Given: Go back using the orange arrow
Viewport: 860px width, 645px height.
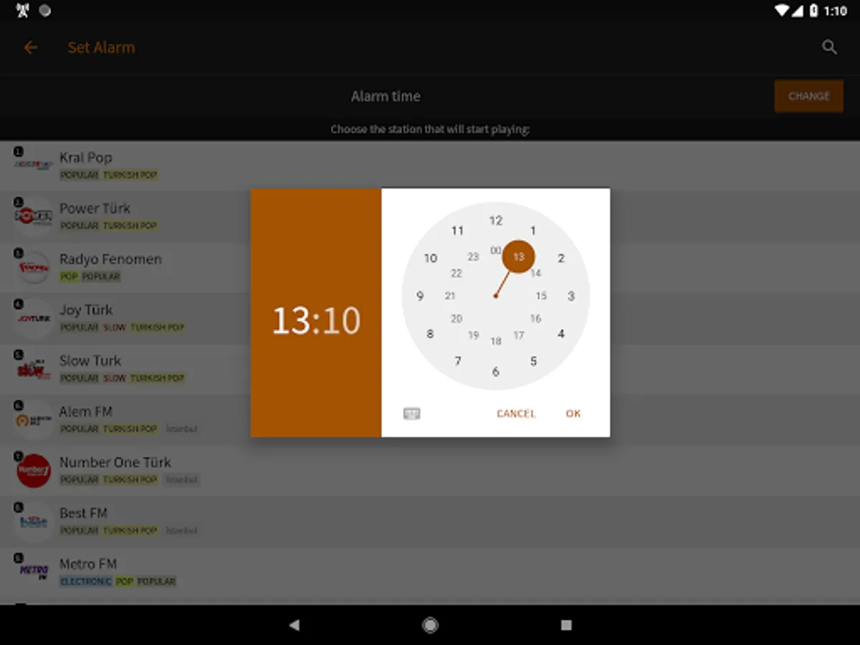Looking at the screenshot, I should [x=30, y=47].
